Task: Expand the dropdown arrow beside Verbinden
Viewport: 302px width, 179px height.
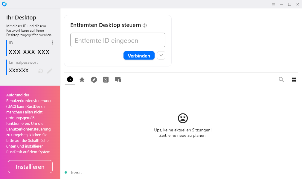Action: tap(161, 55)
